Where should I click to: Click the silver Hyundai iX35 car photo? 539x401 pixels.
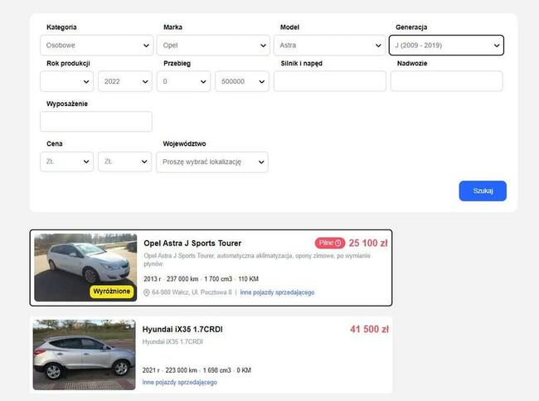[x=84, y=354]
